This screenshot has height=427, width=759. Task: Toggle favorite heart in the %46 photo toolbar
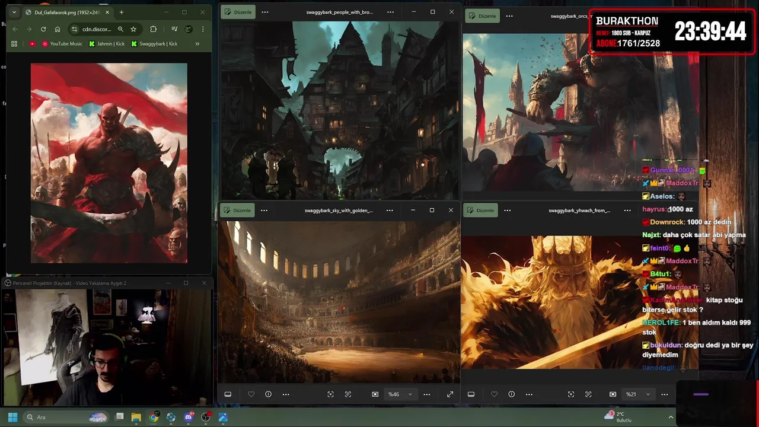click(x=251, y=394)
